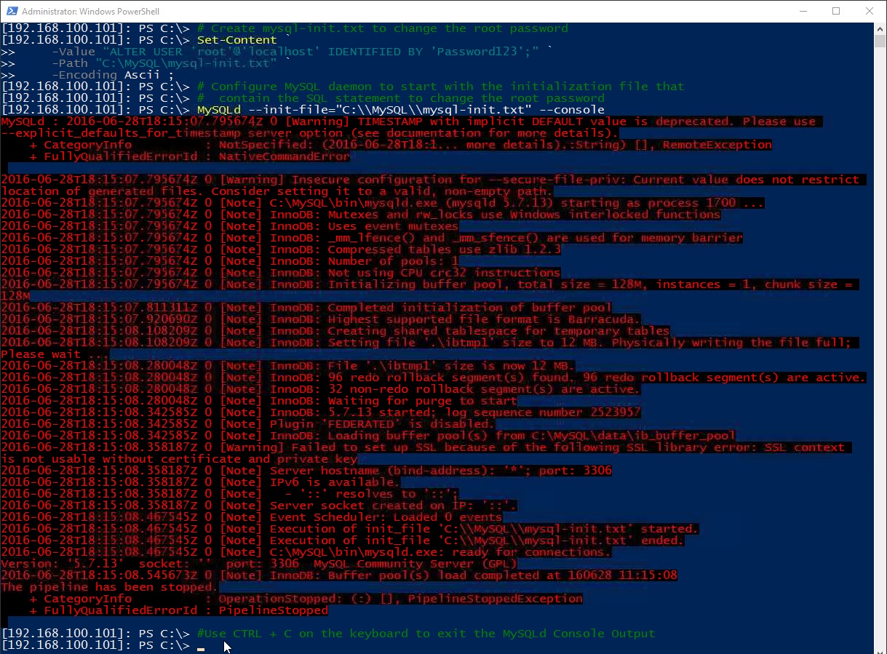The height and width of the screenshot is (654, 887).
Task: Click 'MySQL Community Server (GPL)' version line
Action: (259, 564)
